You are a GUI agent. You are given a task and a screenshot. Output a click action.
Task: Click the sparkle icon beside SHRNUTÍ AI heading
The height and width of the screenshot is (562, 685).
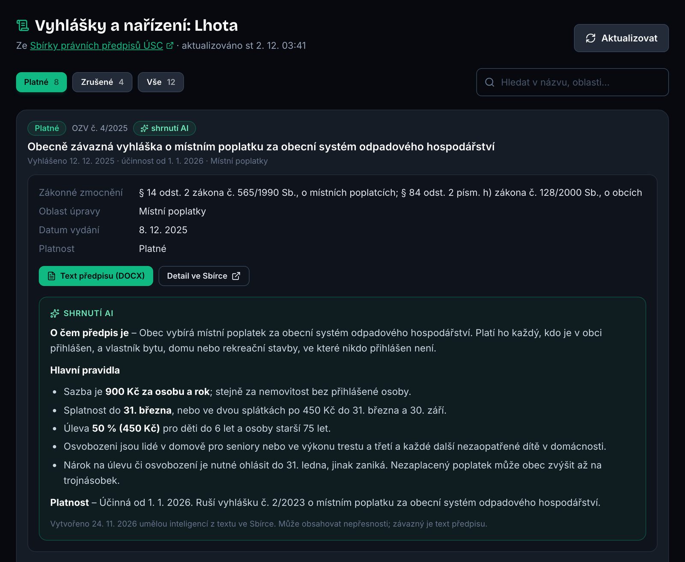(55, 314)
